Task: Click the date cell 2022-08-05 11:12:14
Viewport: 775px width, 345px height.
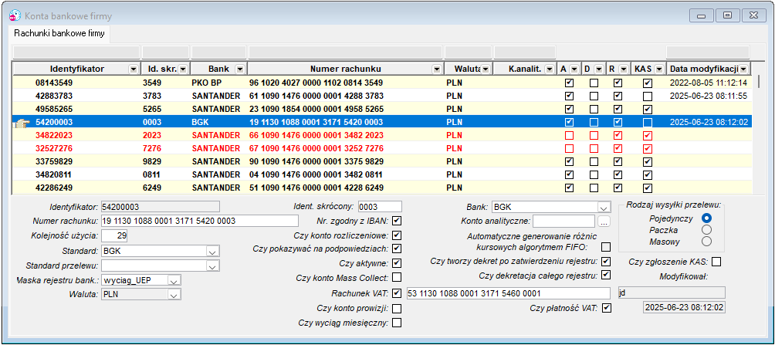Action: pos(709,83)
